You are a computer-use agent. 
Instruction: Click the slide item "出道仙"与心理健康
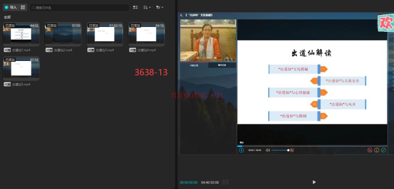293,93
